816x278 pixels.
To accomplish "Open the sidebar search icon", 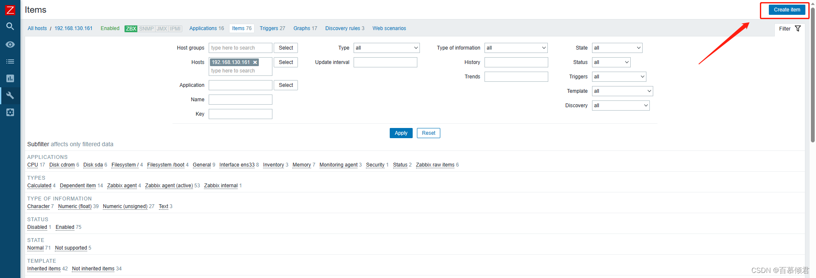I will click(10, 26).
